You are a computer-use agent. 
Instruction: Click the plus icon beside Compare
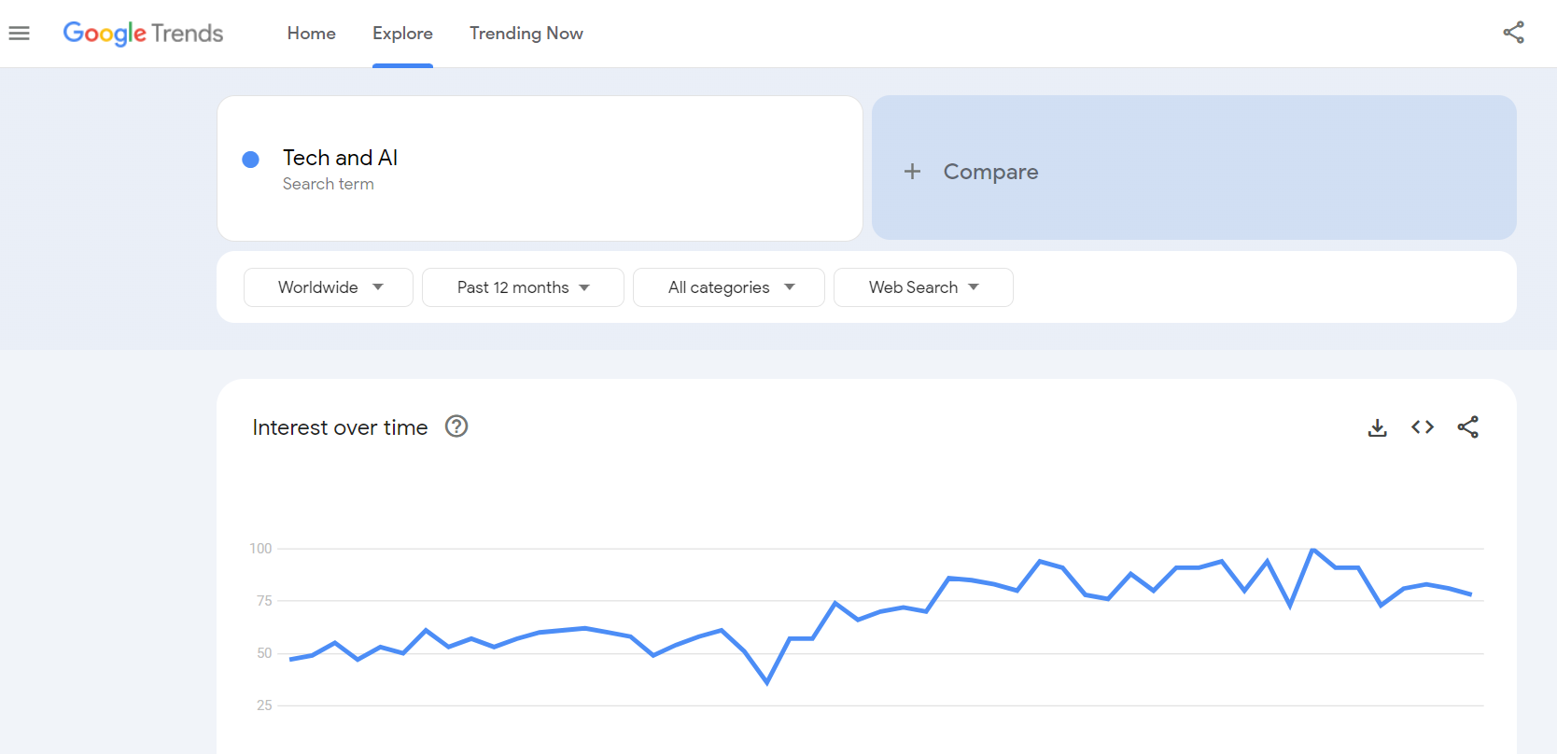point(912,172)
